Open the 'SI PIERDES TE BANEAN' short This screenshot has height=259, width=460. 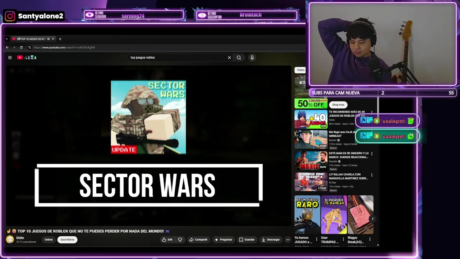(x=334, y=215)
